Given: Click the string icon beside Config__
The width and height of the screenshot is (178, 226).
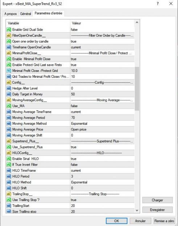Looking at the screenshot, I should coord(9,82).
